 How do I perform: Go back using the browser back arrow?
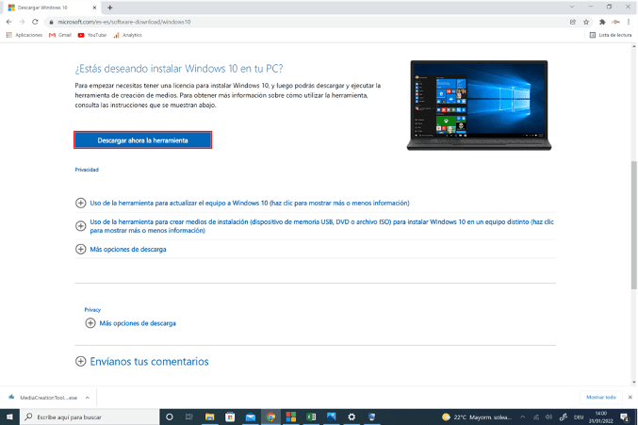8,21
